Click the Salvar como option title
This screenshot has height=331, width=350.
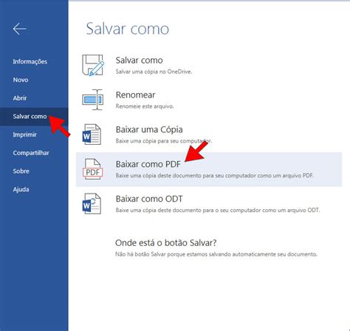point(140,61)
